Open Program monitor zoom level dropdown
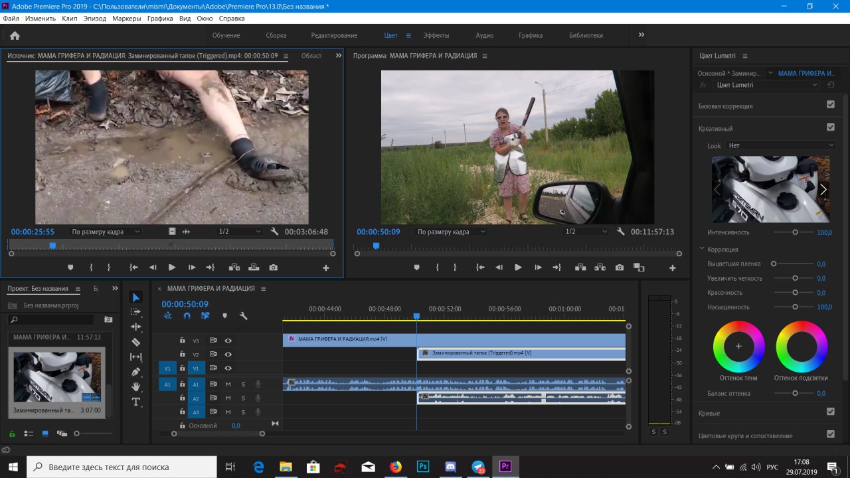 coord(451,232)
